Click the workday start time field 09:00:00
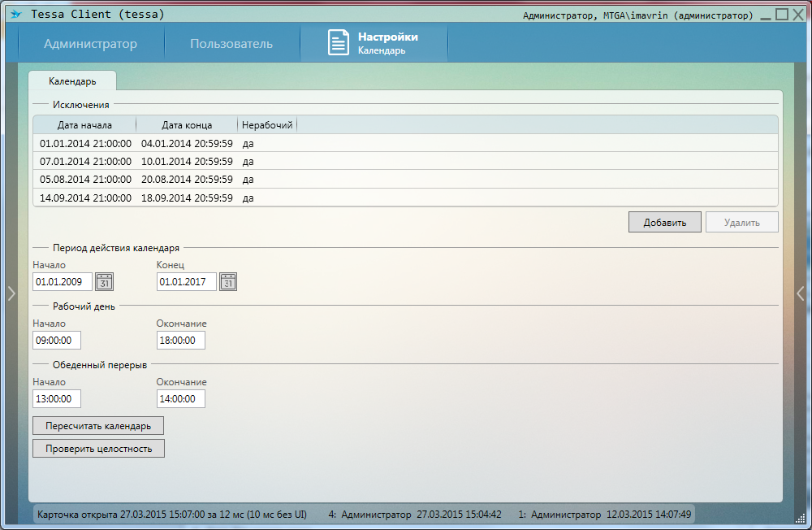 [57, 341]
